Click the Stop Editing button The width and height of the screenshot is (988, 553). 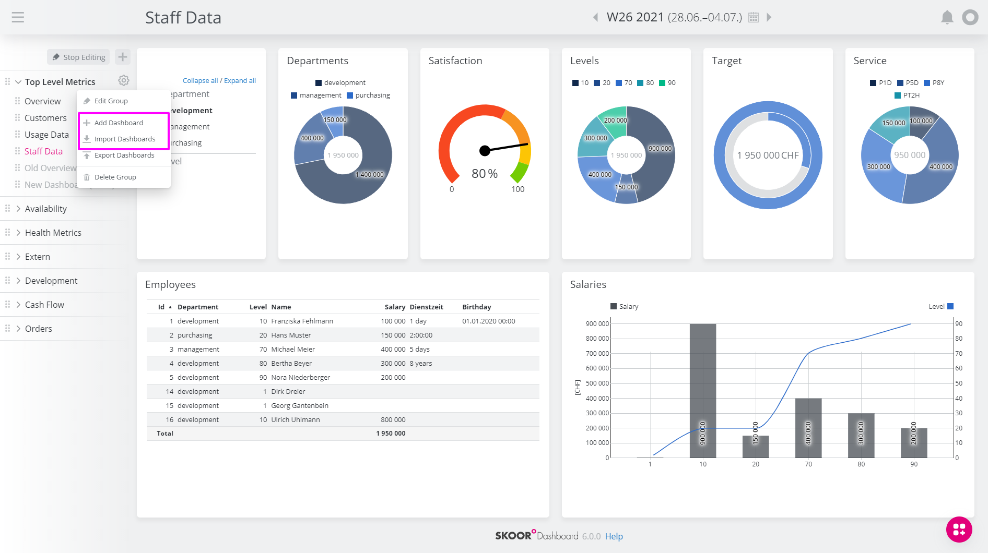pos(79,57)
